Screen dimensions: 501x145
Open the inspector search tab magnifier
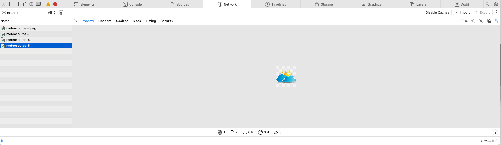coord(487,4)
